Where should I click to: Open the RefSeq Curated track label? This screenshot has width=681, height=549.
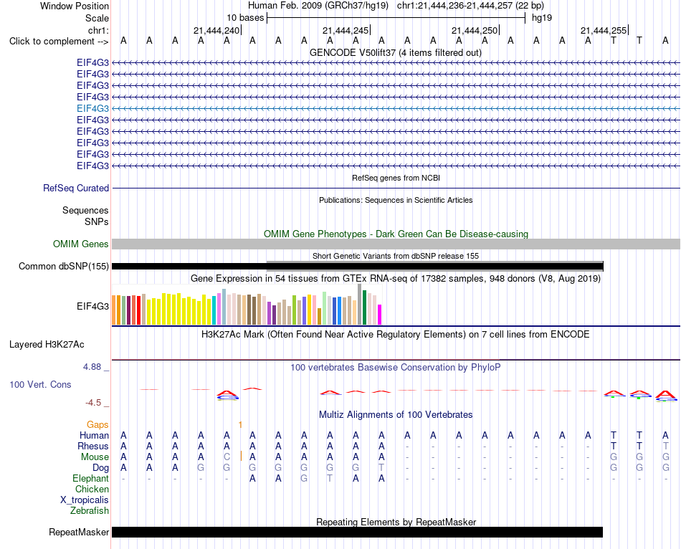76,188
